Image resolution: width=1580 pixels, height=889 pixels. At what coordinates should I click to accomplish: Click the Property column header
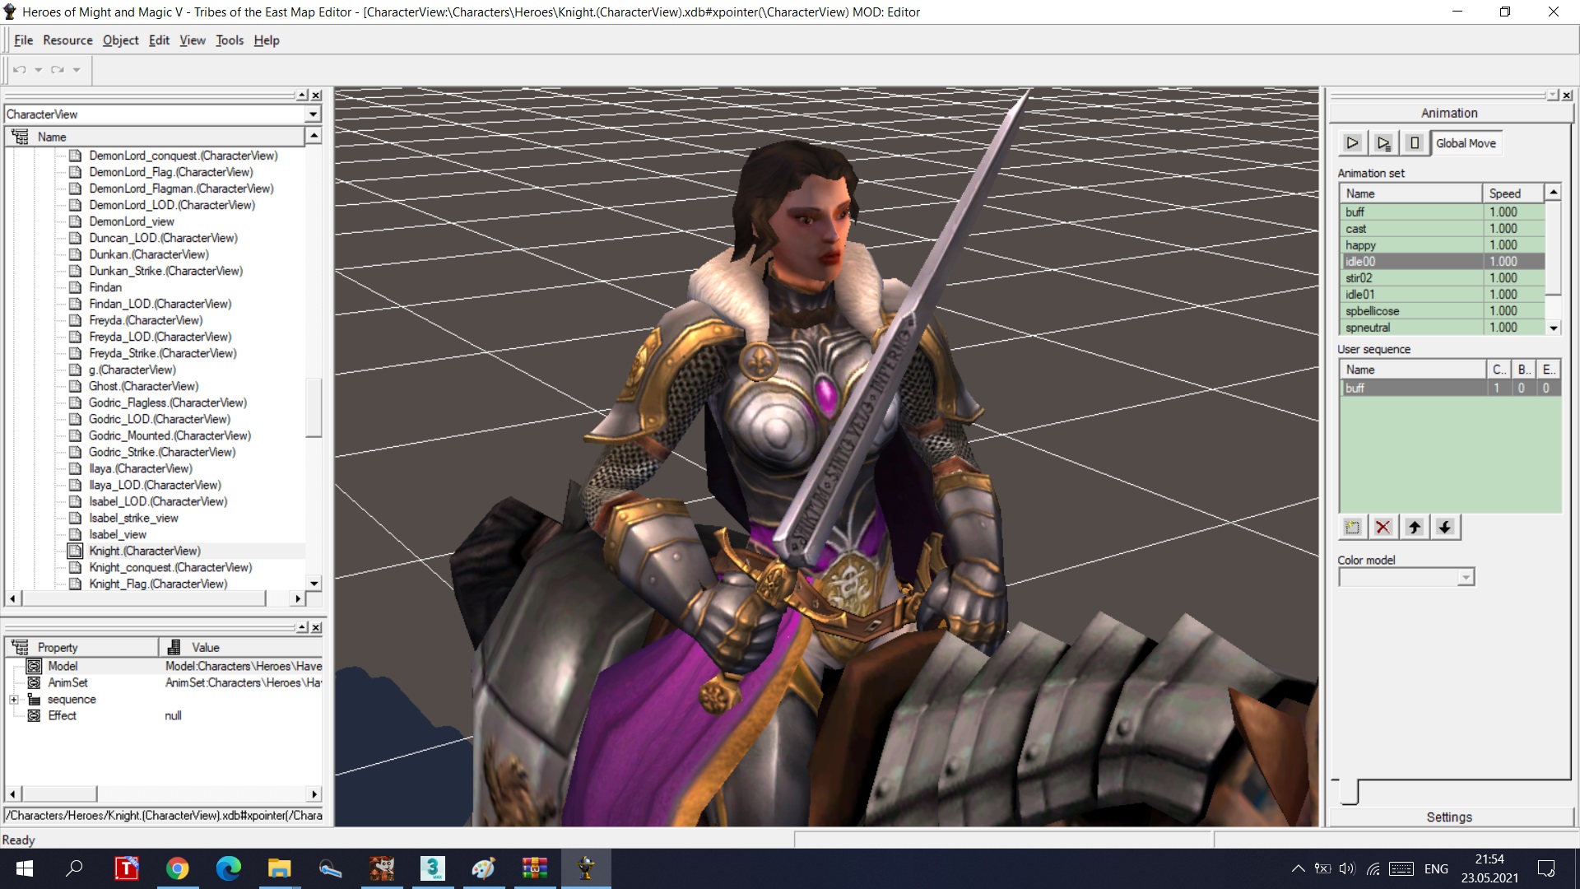[81, 647]
